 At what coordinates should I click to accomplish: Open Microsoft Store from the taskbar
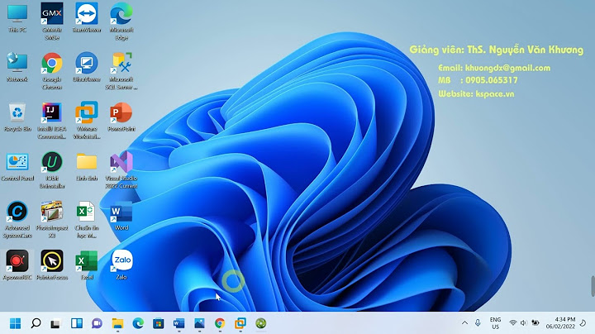point(158,323)
